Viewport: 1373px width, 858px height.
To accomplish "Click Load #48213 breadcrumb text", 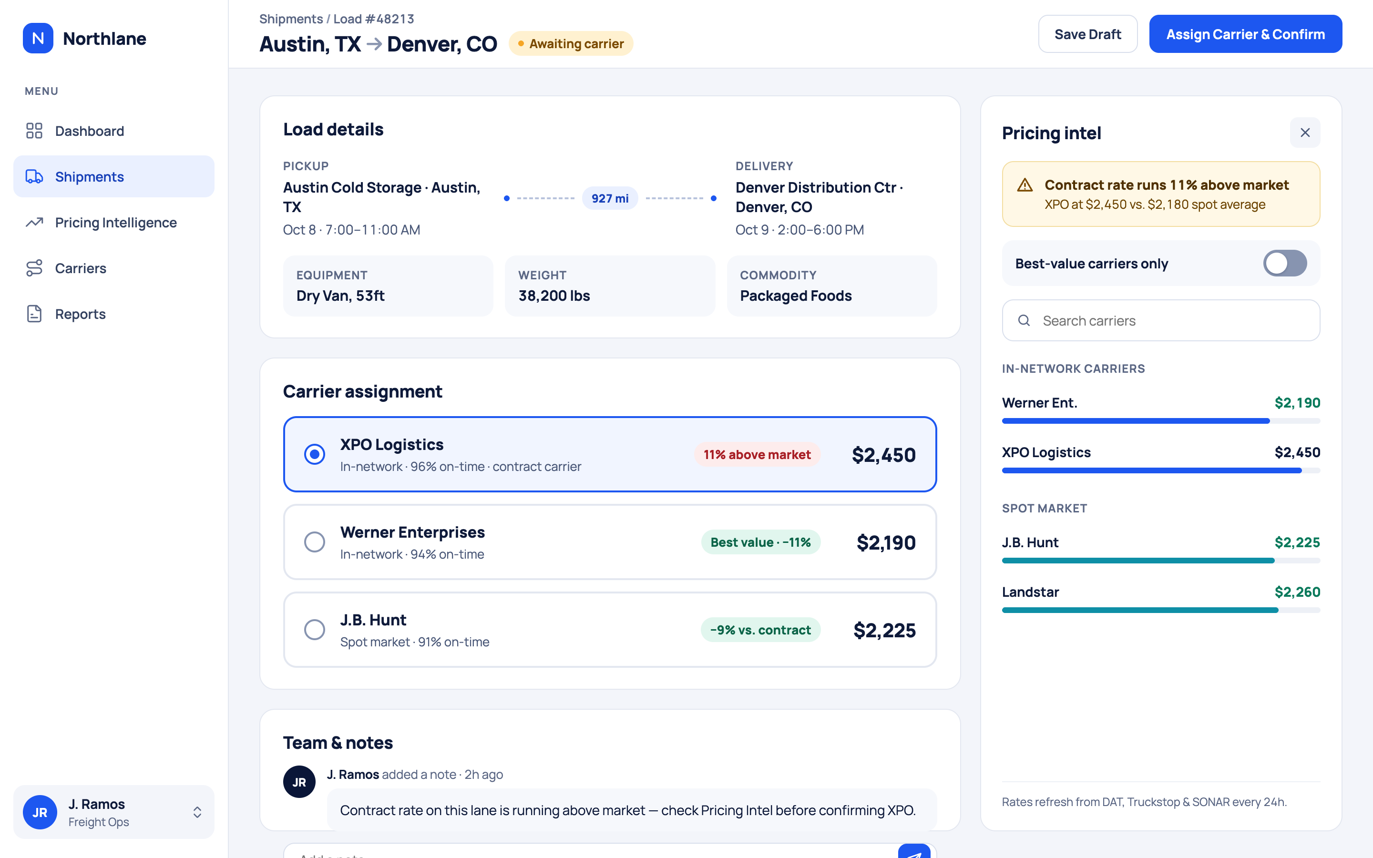I will point(373,19).
